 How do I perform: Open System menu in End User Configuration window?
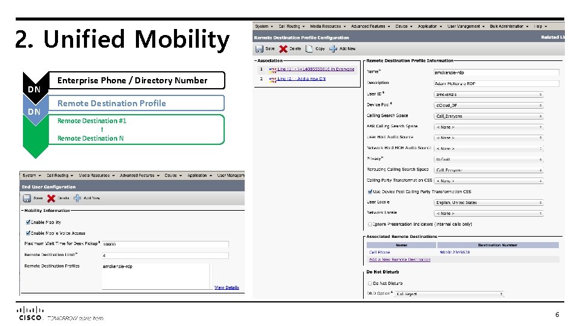click(x=31, y=176)
